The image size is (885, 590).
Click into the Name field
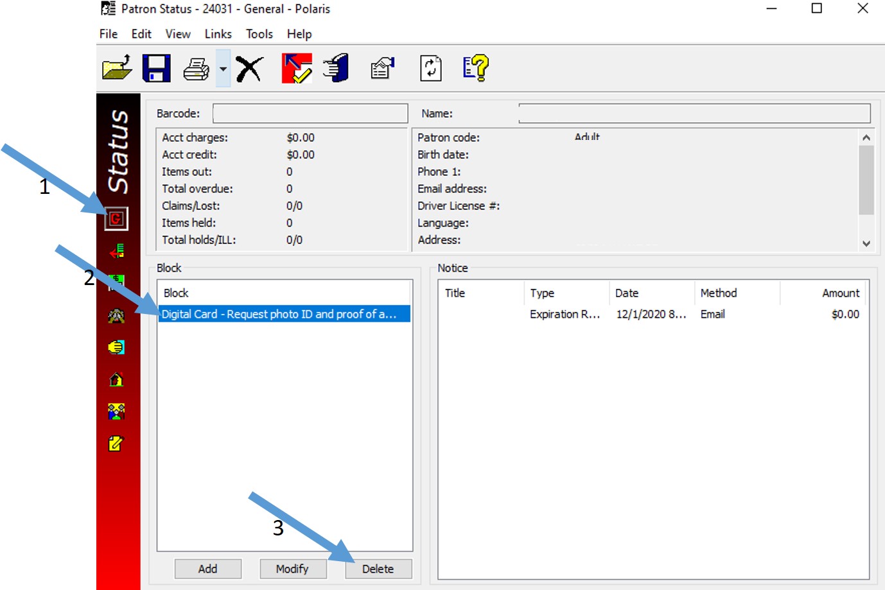pos(694,114)
